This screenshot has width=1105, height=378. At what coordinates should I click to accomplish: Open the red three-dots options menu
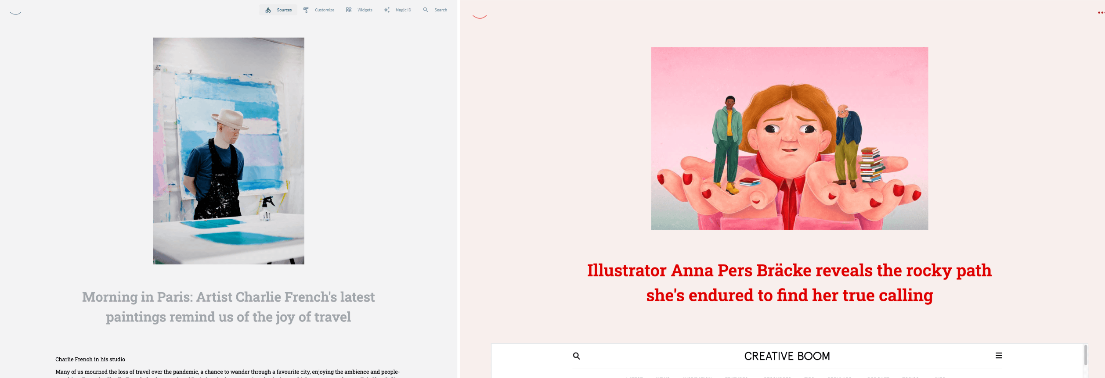pyautogui.click(x=1101, y=13)
